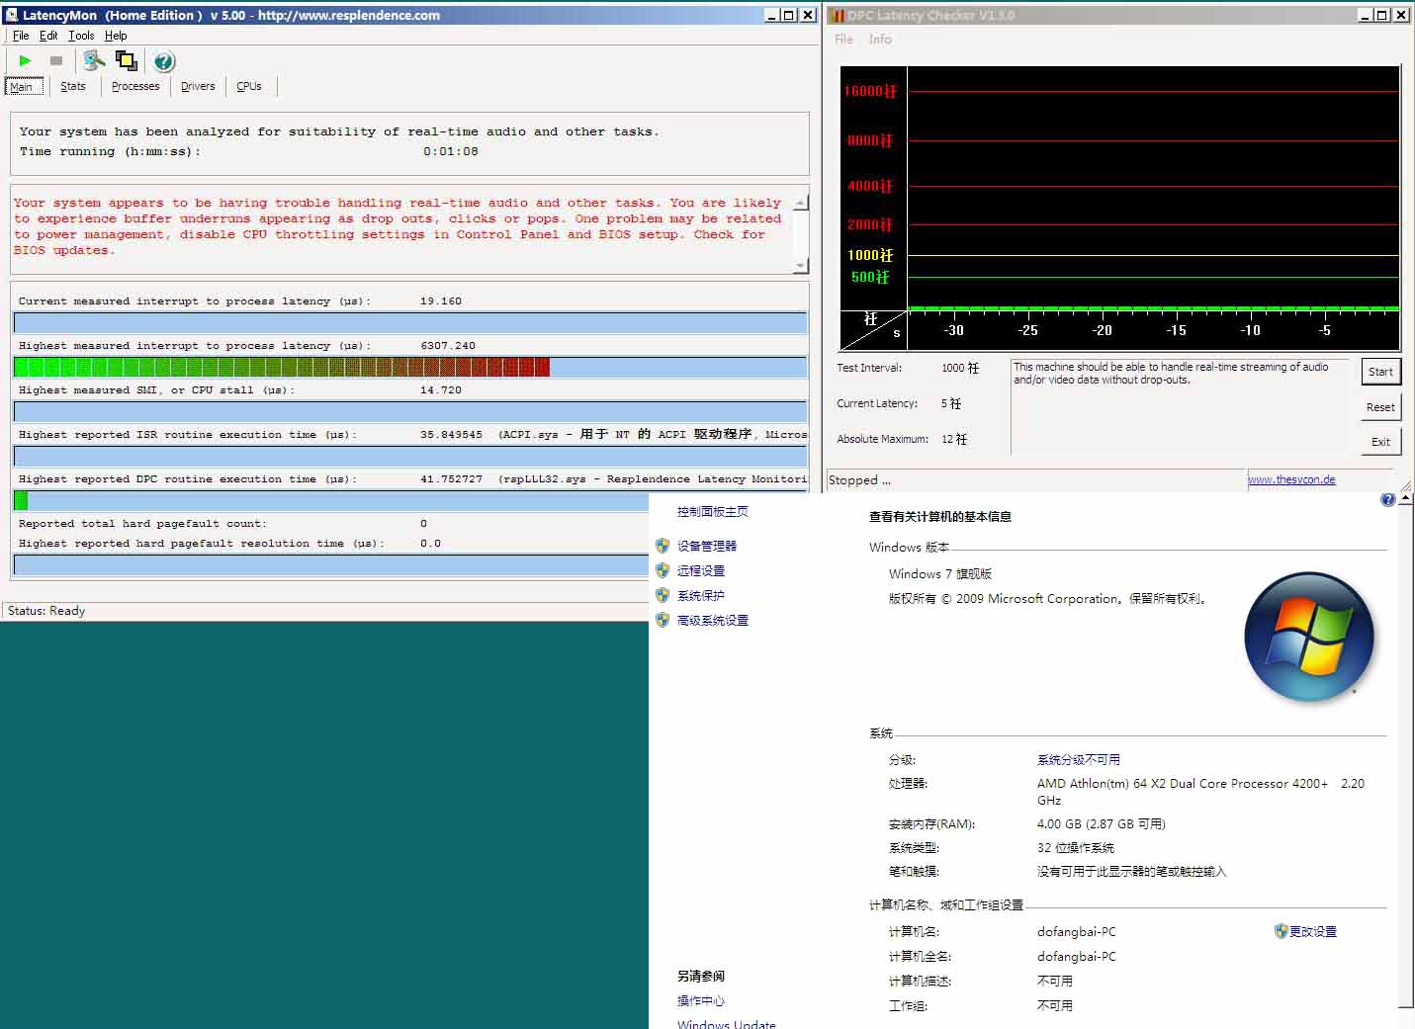Click DPC Latency Checker title bar icon

coord(838,15)
